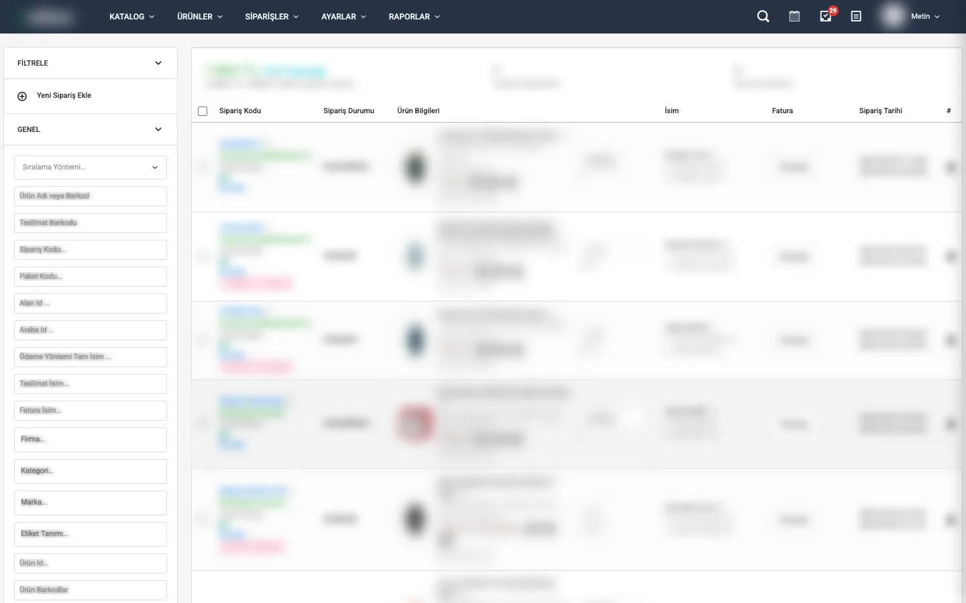Open the RAPORLAR menu
This screenshot has width=966, height=603.
414,17
